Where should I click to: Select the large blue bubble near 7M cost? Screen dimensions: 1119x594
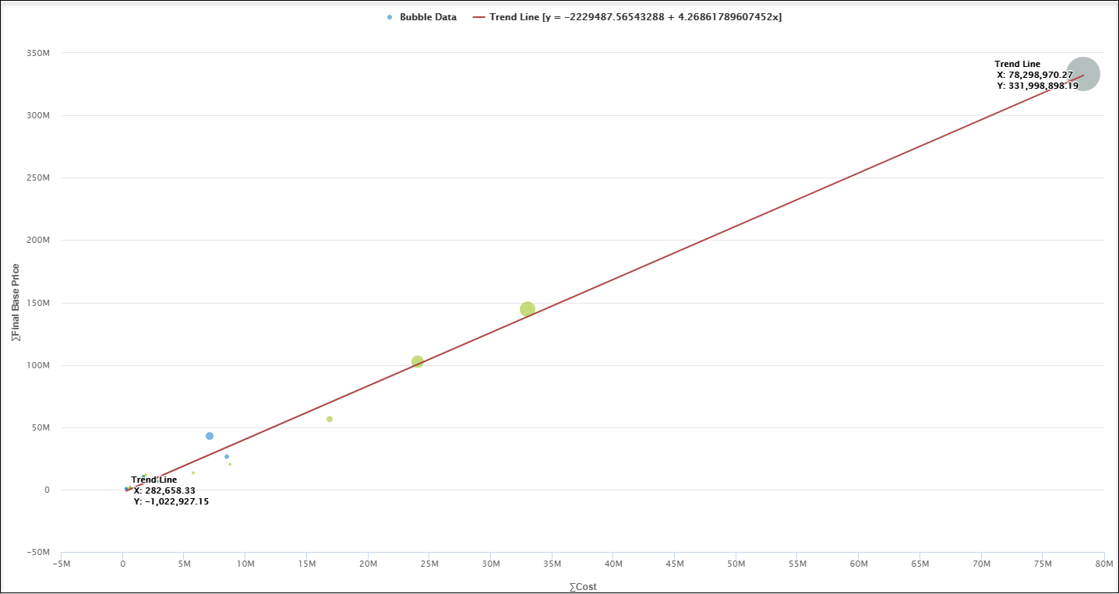tap(210, 436)
